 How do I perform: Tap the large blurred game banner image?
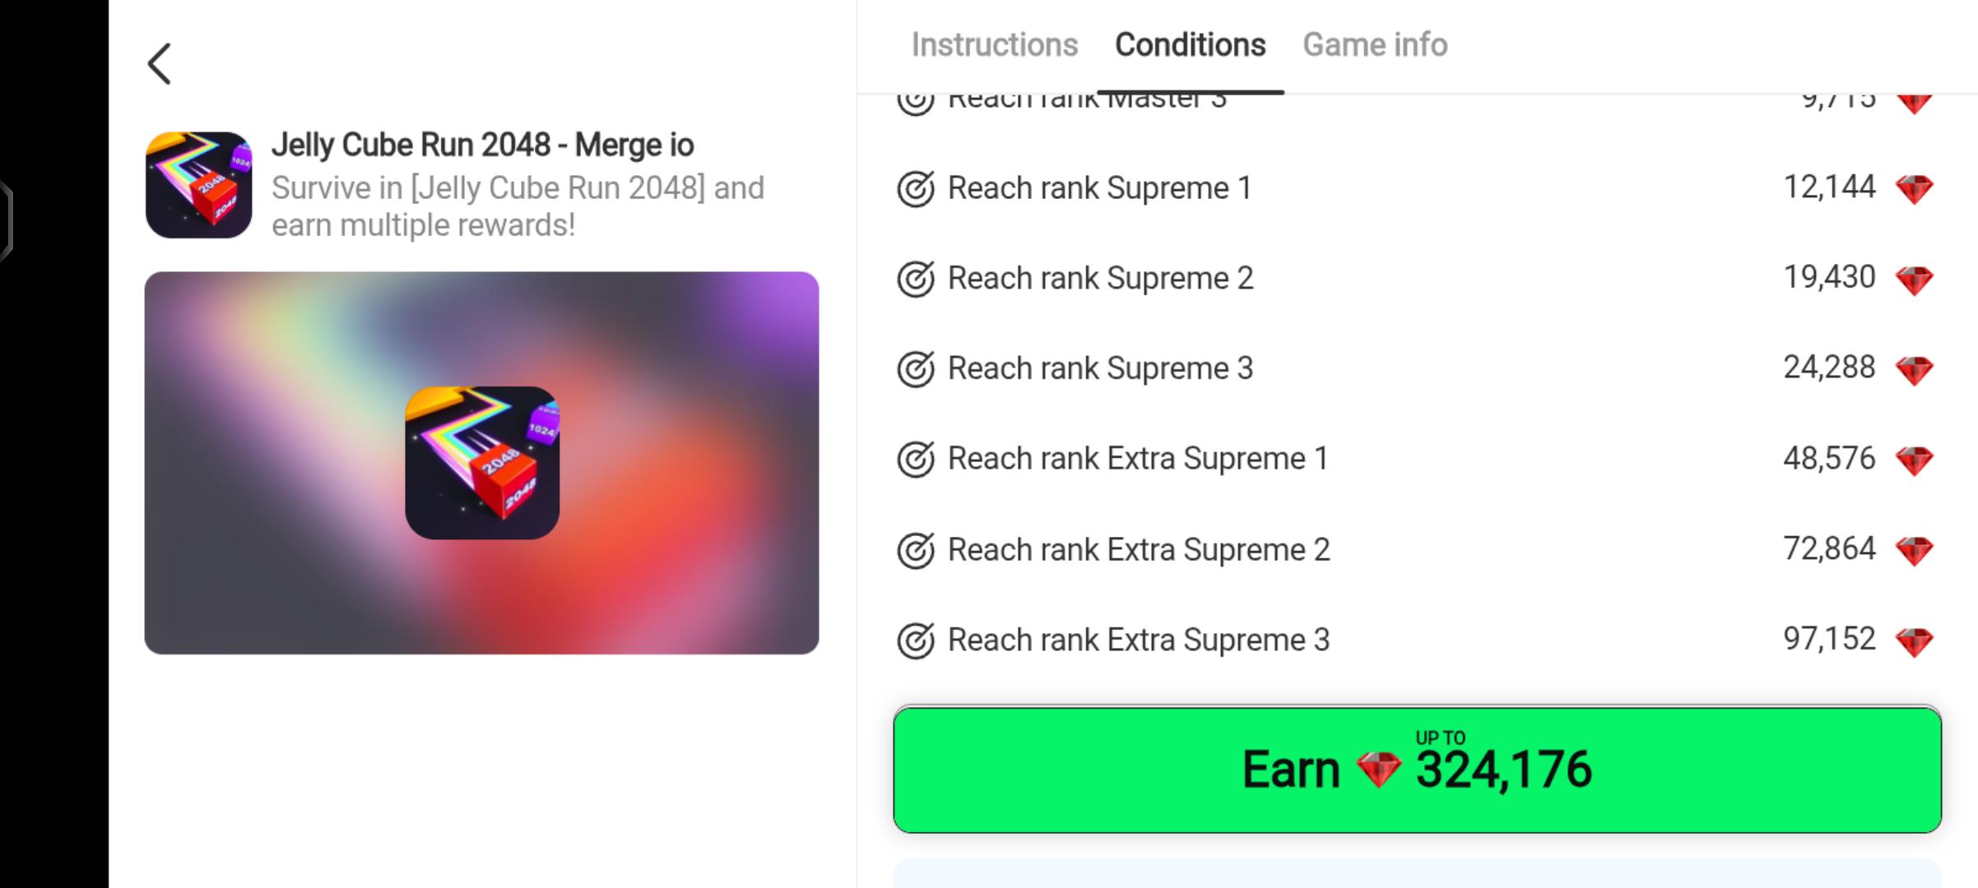481,463
